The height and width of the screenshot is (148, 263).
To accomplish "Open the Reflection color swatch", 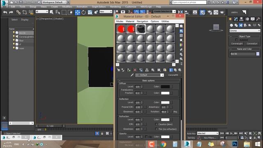I will tap(165, 102).
